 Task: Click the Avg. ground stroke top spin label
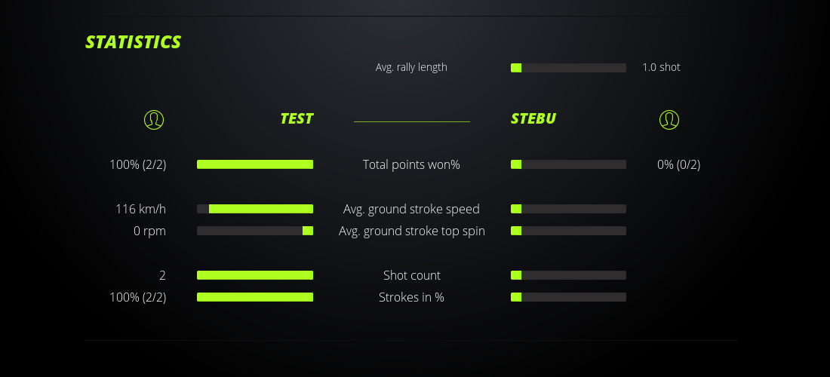click(x=411, y=231)
